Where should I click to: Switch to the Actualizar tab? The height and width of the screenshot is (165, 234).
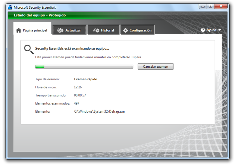[70, 30]
